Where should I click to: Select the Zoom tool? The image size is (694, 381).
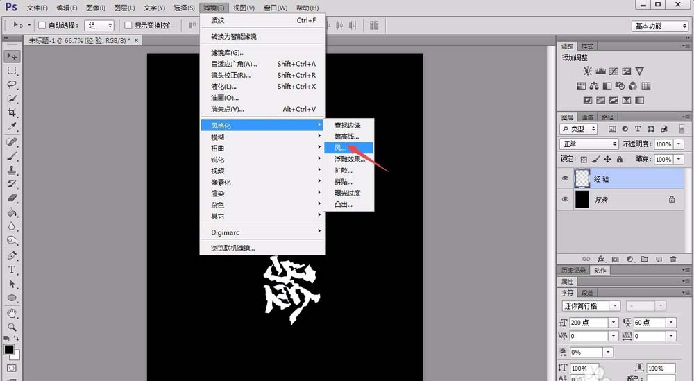coord(12,327)
